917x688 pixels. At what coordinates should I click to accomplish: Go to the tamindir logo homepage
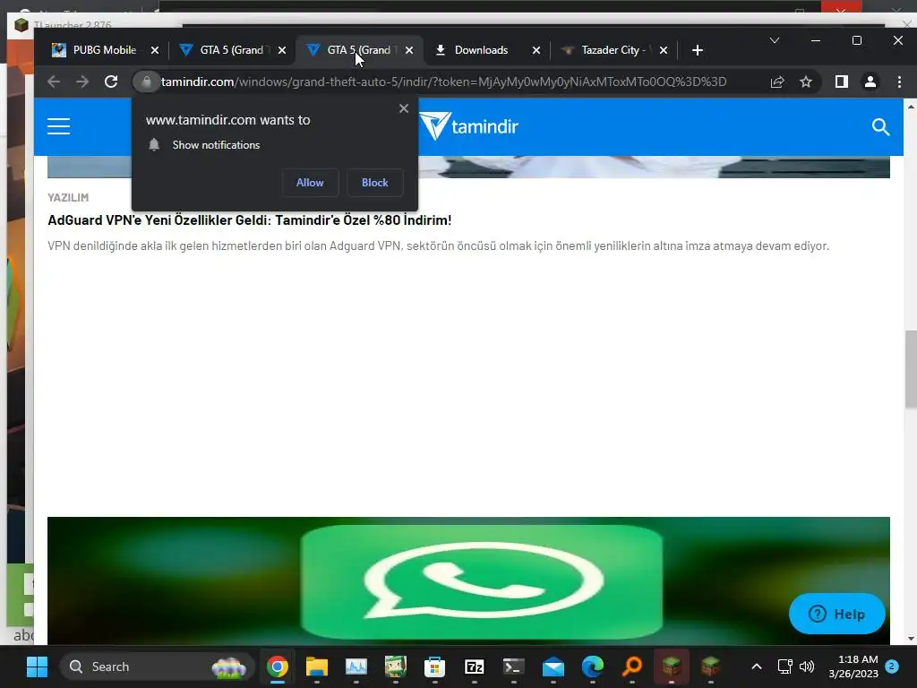[469, 126]
